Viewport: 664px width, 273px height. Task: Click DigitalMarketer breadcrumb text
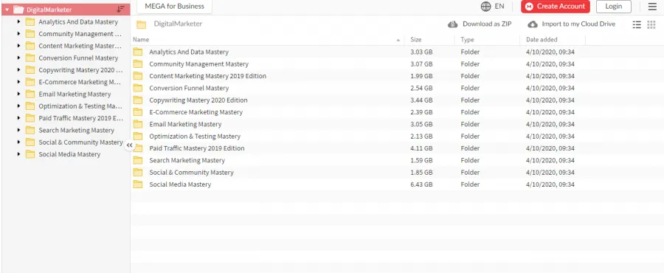[178, 24]
